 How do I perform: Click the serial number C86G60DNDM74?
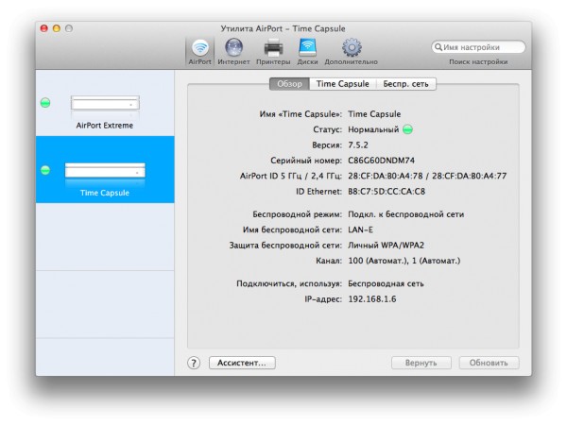coord(381,161)
